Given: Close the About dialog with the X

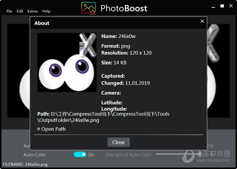Looking at the screenshot, I should tap(202, 21).
